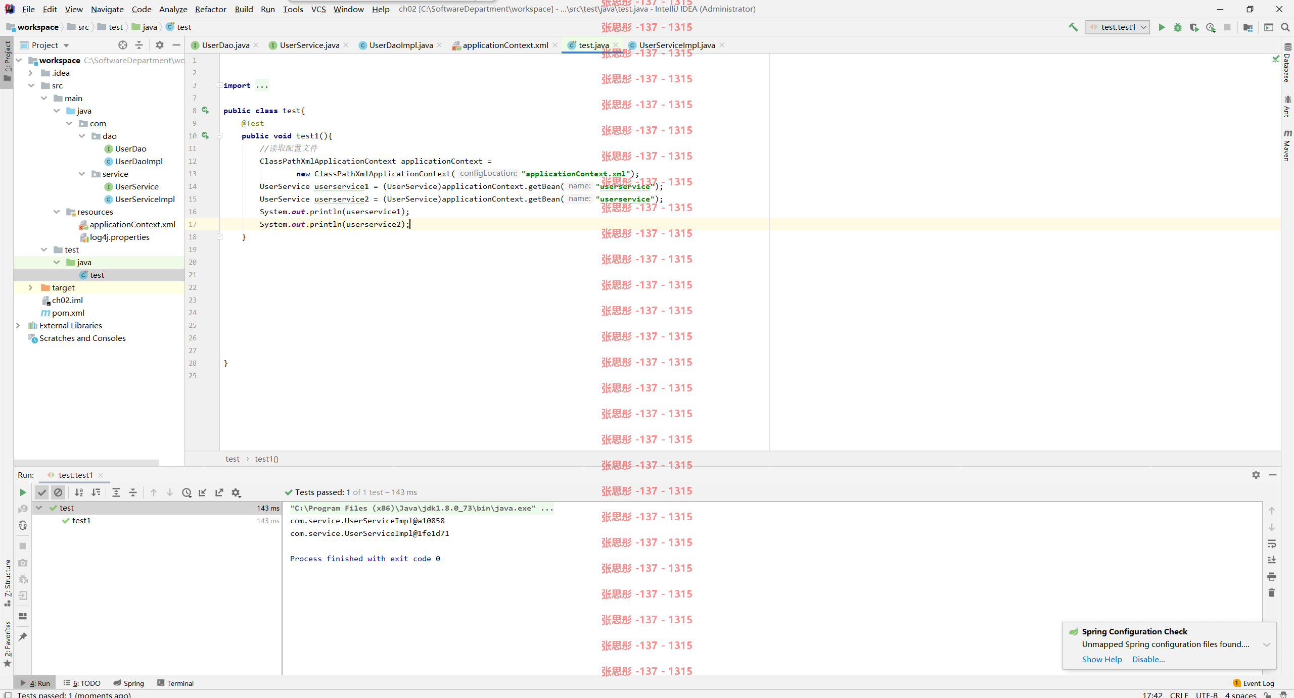Screen dimensions: 1294x698
Task: Open the Analyze menu
Action: coord(173,9)
